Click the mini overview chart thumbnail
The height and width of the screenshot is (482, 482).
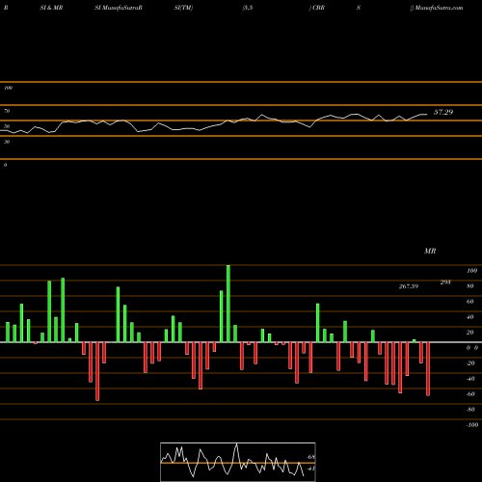pos(238,462)
